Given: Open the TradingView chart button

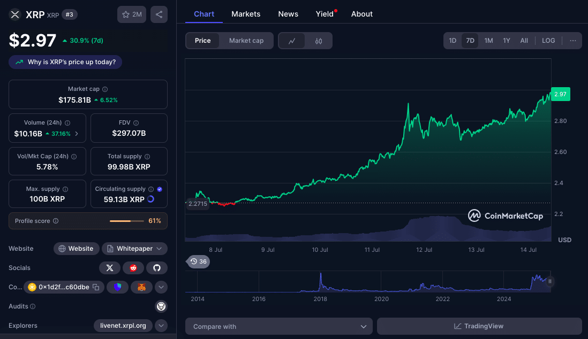Looking at the screenshot, I should [479, 326].
